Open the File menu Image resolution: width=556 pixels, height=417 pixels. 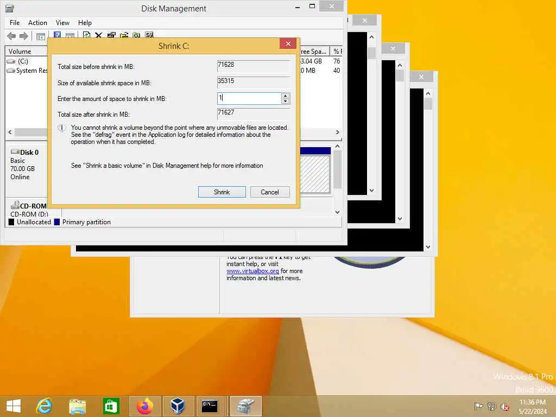(x=15, y=23)
